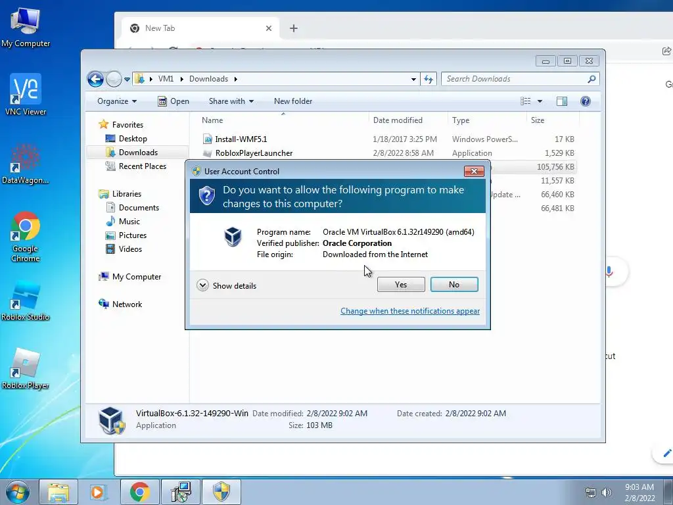Open recent pages dropdown in Explorer

coord(127,80)
